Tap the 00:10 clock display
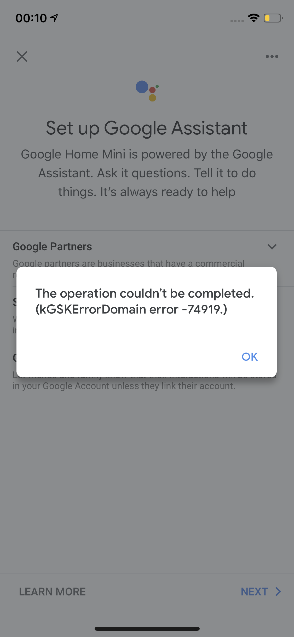Viewport: 294px width, 637px height. (x=31, y=18)
